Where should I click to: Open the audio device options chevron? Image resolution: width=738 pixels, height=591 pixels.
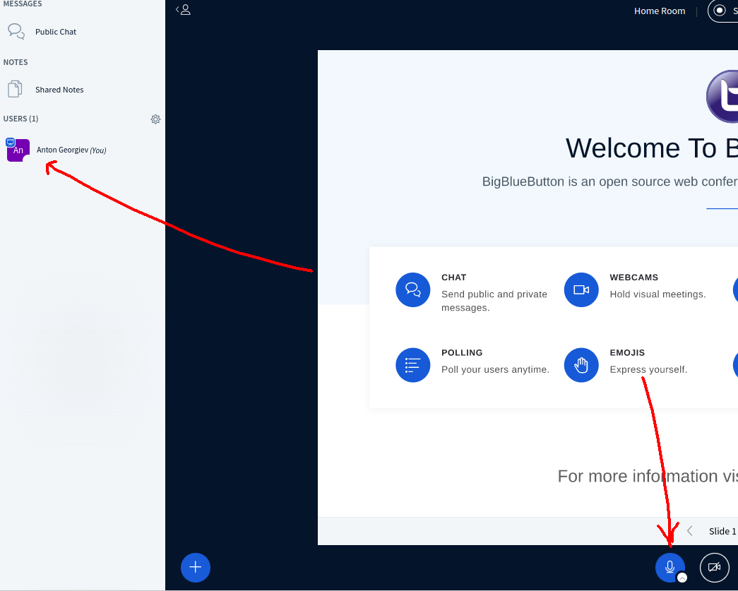pyautogui.click(x=682, y=577)
